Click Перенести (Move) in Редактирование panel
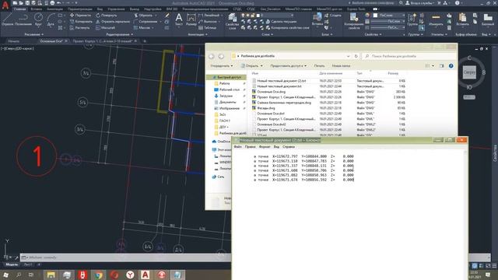Screen dimensions: 498x280 point(80,16)
